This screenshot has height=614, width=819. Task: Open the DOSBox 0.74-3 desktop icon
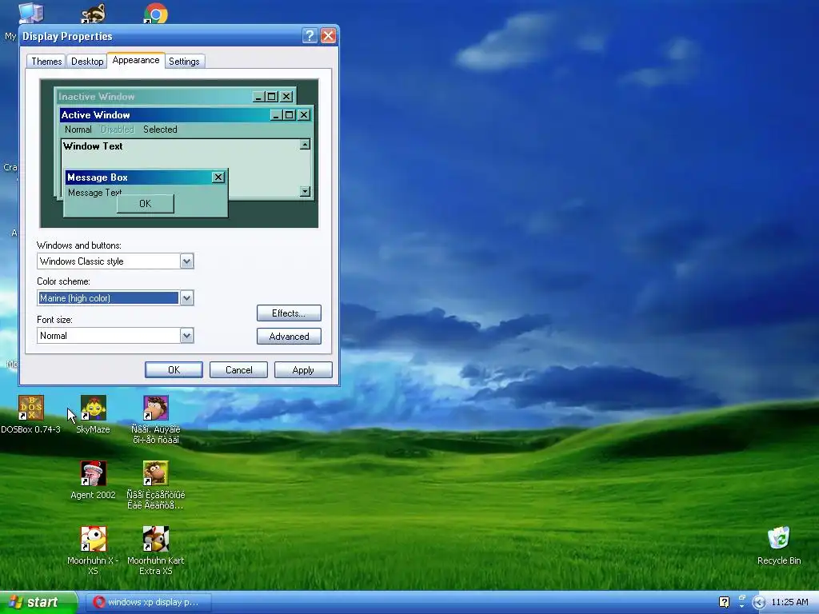(x=31, y=408)
